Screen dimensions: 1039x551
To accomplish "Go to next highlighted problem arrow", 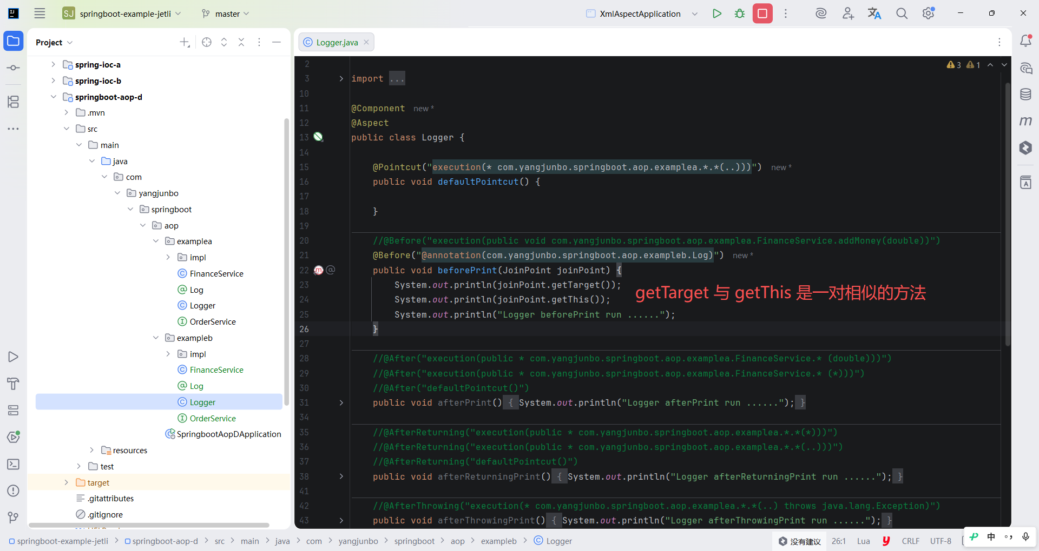I will click(1004, 65).
